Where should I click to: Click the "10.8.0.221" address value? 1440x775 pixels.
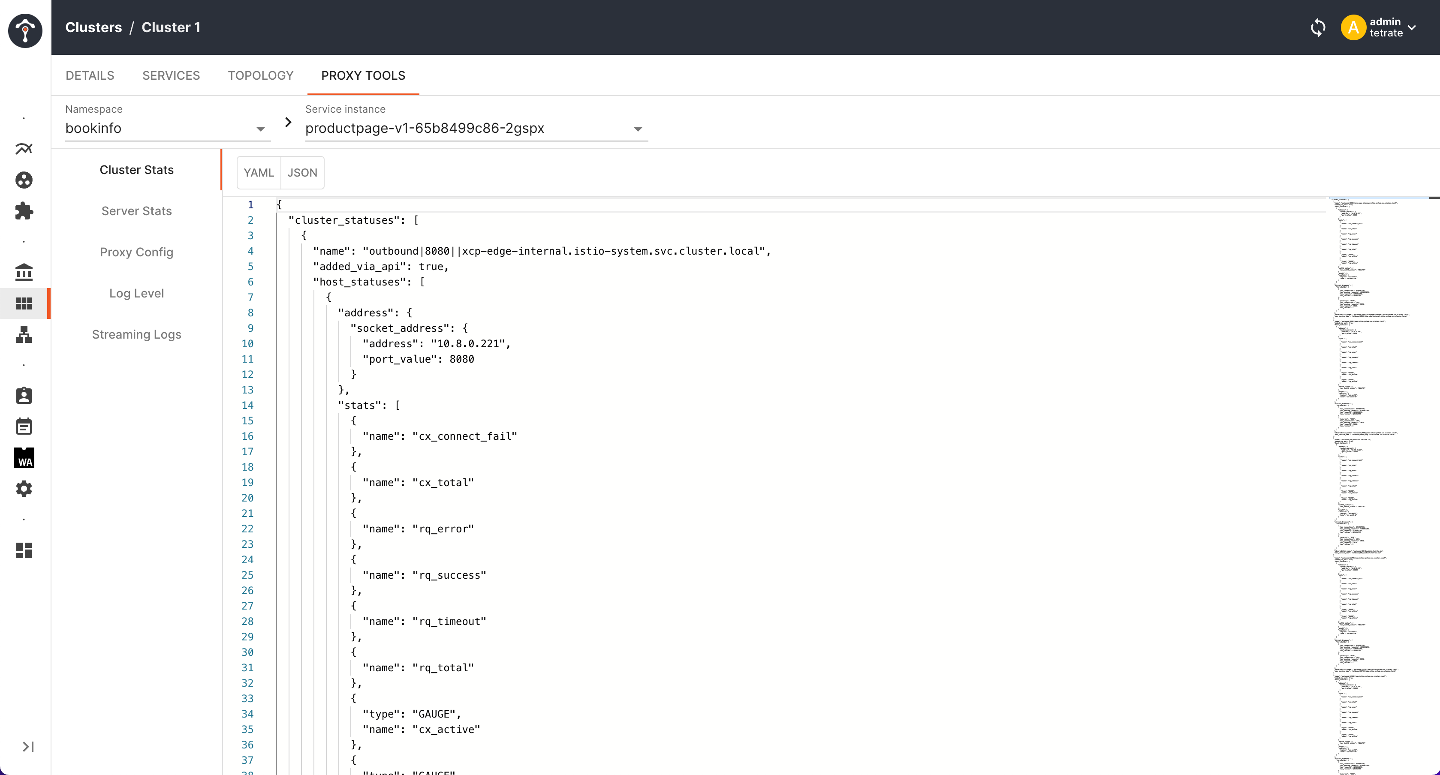tap(468, 344)
